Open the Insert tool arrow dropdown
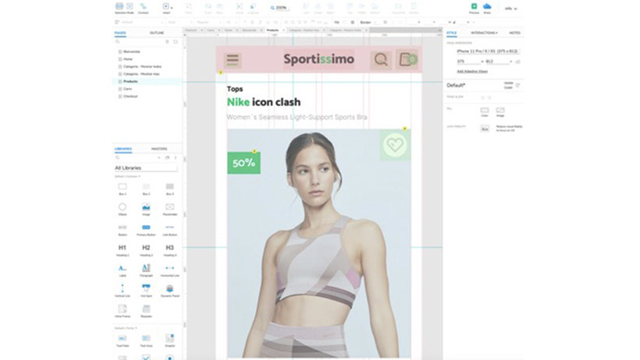The height and width of the screenshot is (360, 640). click(x=172, y=8)
